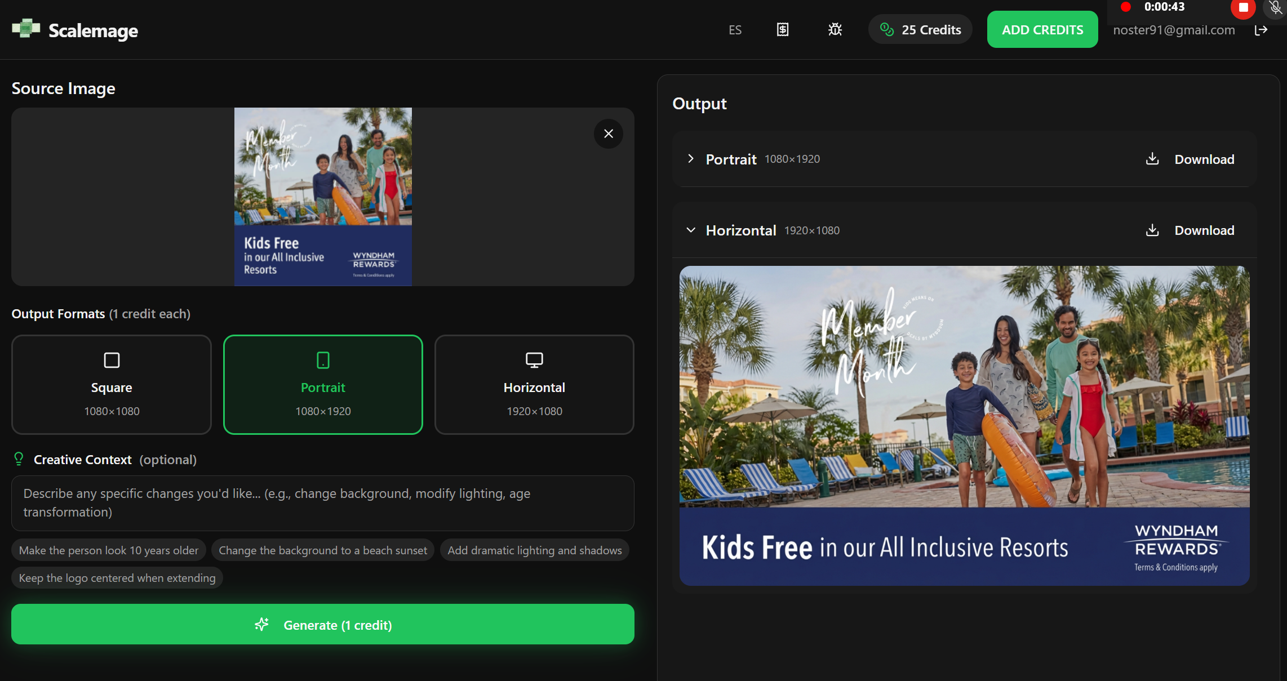Click the logout arrow icon
1287x681 pixels.
[x=1261, y=30]
